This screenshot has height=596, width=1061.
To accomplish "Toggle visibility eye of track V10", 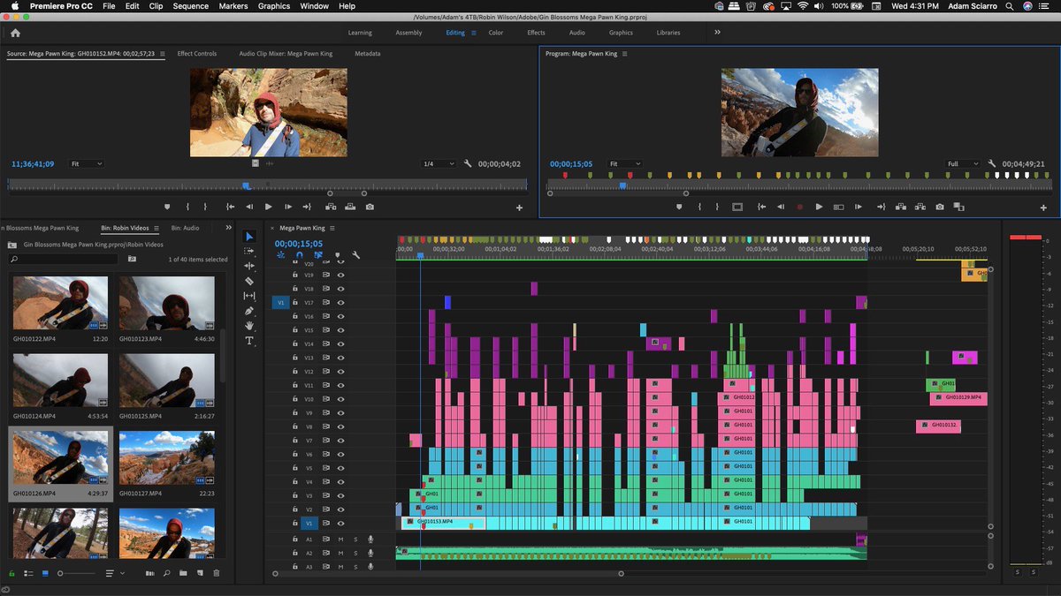I will click(x=341, y=399).
